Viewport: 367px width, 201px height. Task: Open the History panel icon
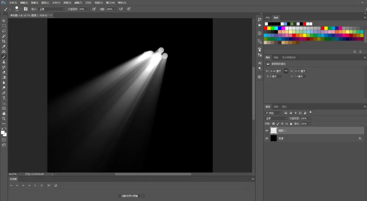(x=260, y=19)
